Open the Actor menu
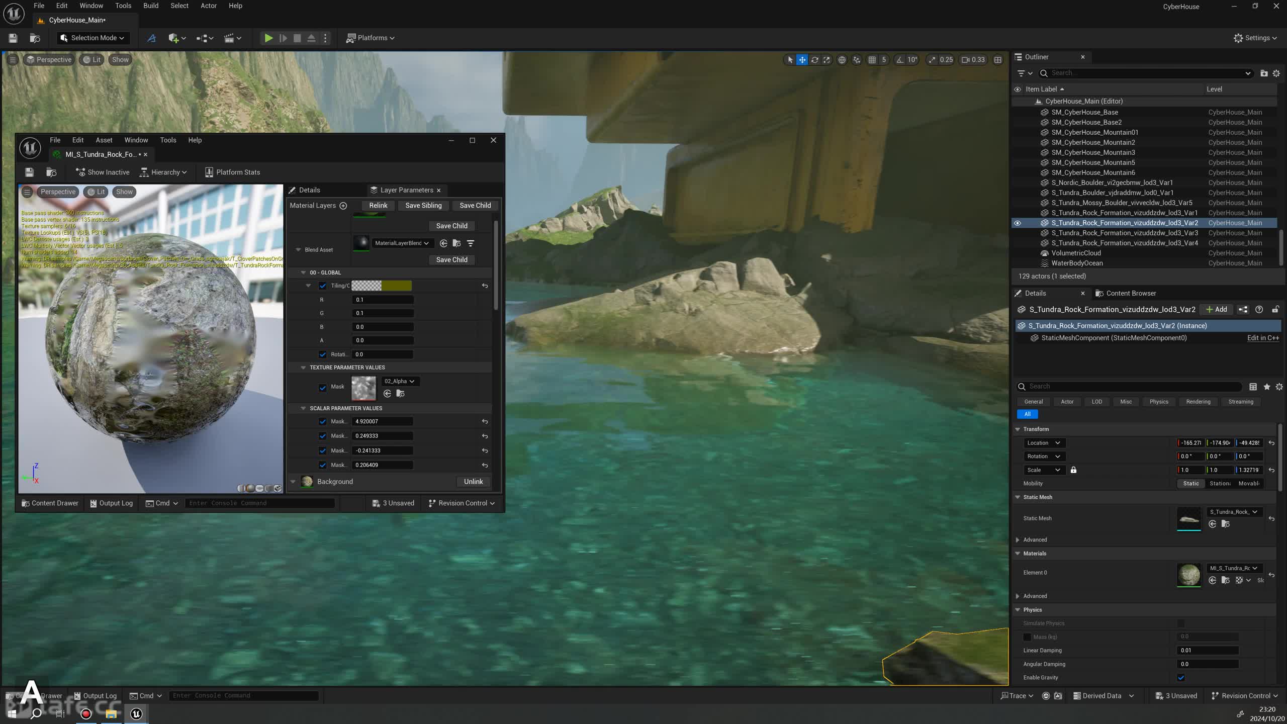Image resolution: width=1287 pixels, height=724 pixels. [x=209, y=6]
